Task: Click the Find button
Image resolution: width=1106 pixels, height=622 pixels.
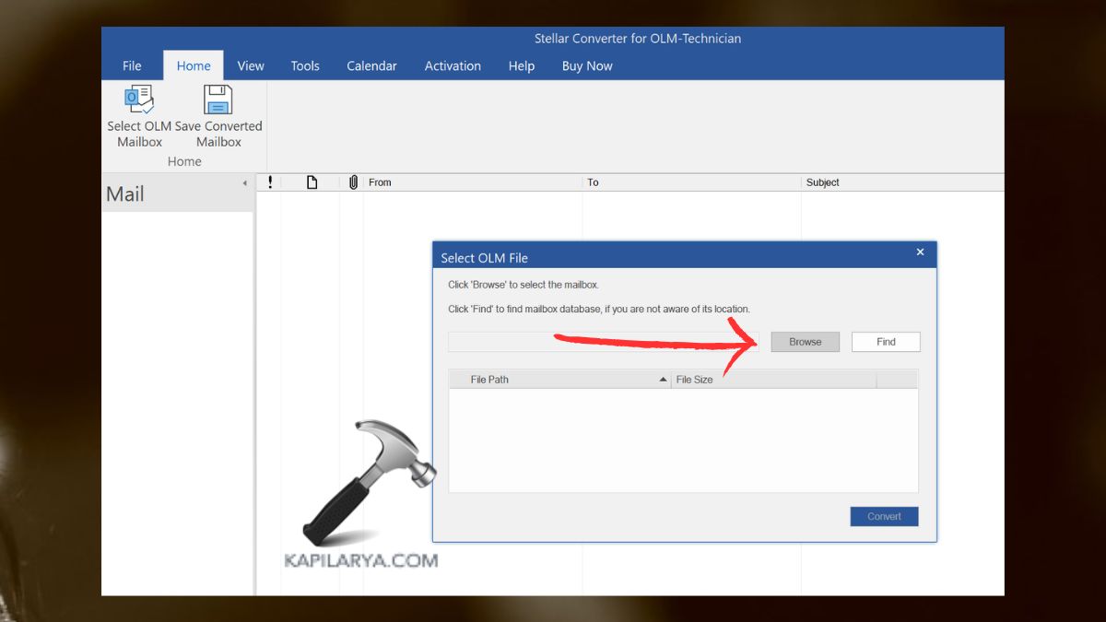Action: (x=885, y=341)
